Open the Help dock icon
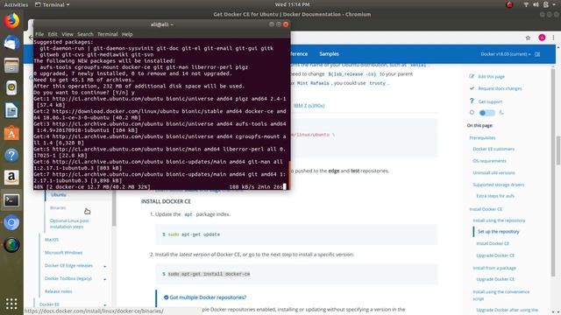561x315 pixels. click(x=11, y=156)
